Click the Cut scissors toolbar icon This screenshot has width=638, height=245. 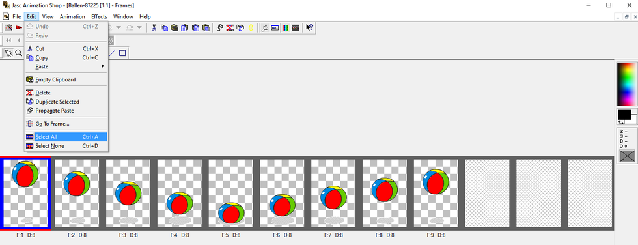pos(154,27)
